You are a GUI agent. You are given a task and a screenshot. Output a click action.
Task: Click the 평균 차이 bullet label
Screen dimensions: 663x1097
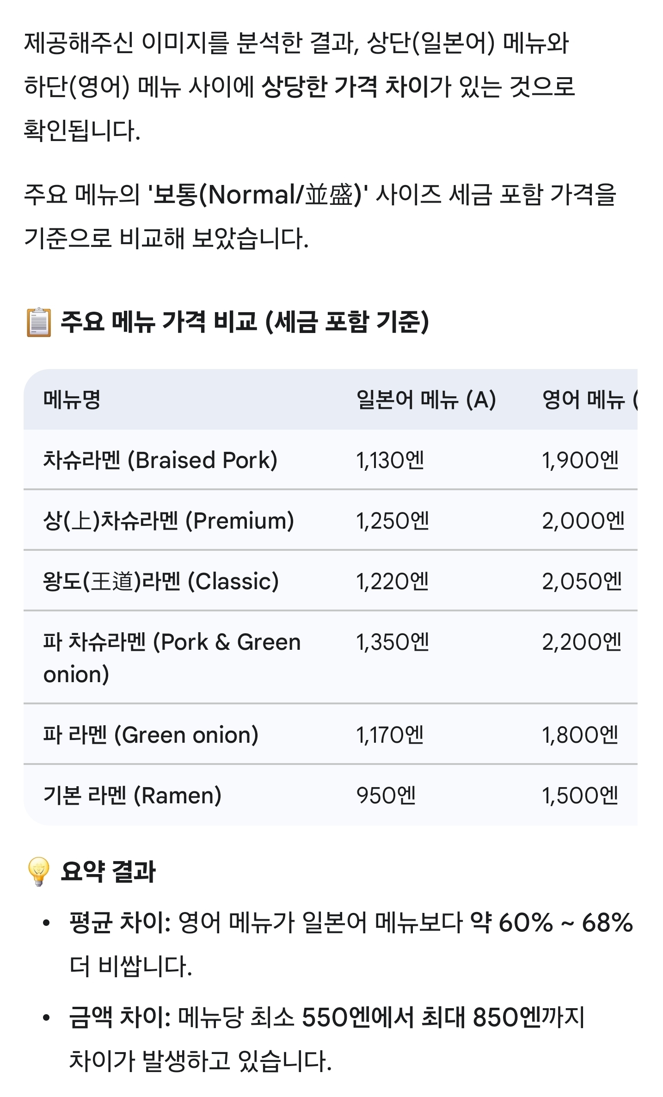tap(120, 923)
